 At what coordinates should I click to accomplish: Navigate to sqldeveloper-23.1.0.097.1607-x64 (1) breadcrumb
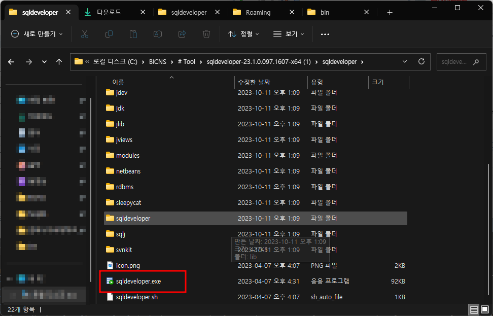[x=259, y=62]
